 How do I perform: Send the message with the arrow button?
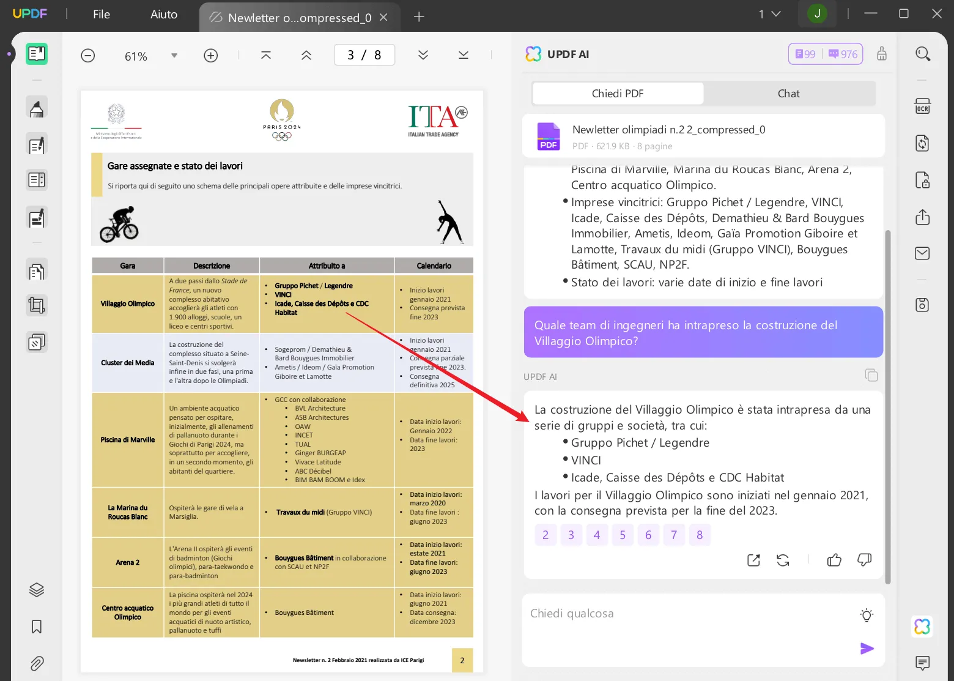(867, 649)
